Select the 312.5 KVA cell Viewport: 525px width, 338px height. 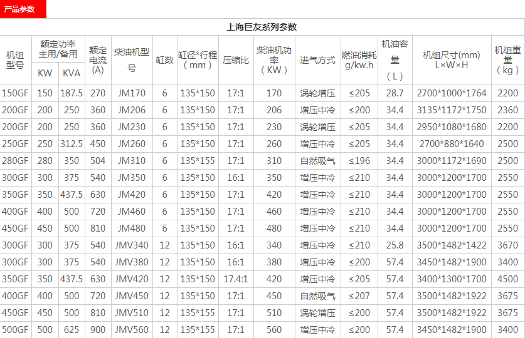tap(72, 144)
